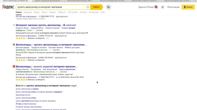Screen dimensions: 197x110
Task: Open the bookmarks collections icon
Action: pyautogui.click(x=163, y=7)
